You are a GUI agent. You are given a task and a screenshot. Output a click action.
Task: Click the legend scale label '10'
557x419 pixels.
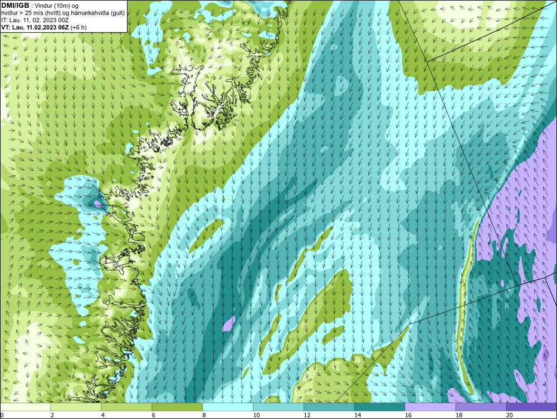pyautogui.click(x=256, y=415)
